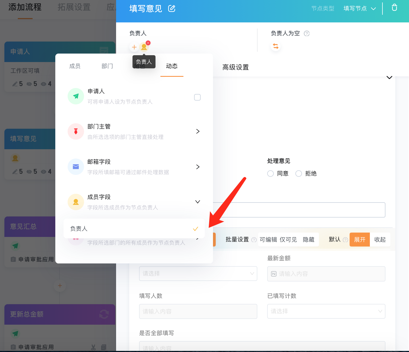Select 负责人 member field option
The image size is (409, 352).
coord(134,228)
